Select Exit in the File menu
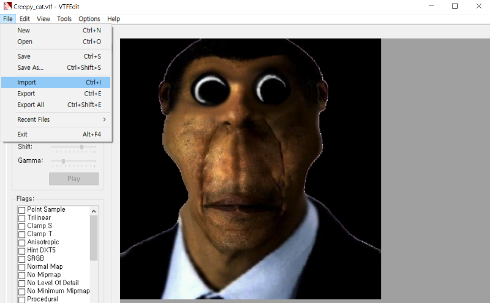This screenshot has width=490, height=303. click(x=56, y=134)
